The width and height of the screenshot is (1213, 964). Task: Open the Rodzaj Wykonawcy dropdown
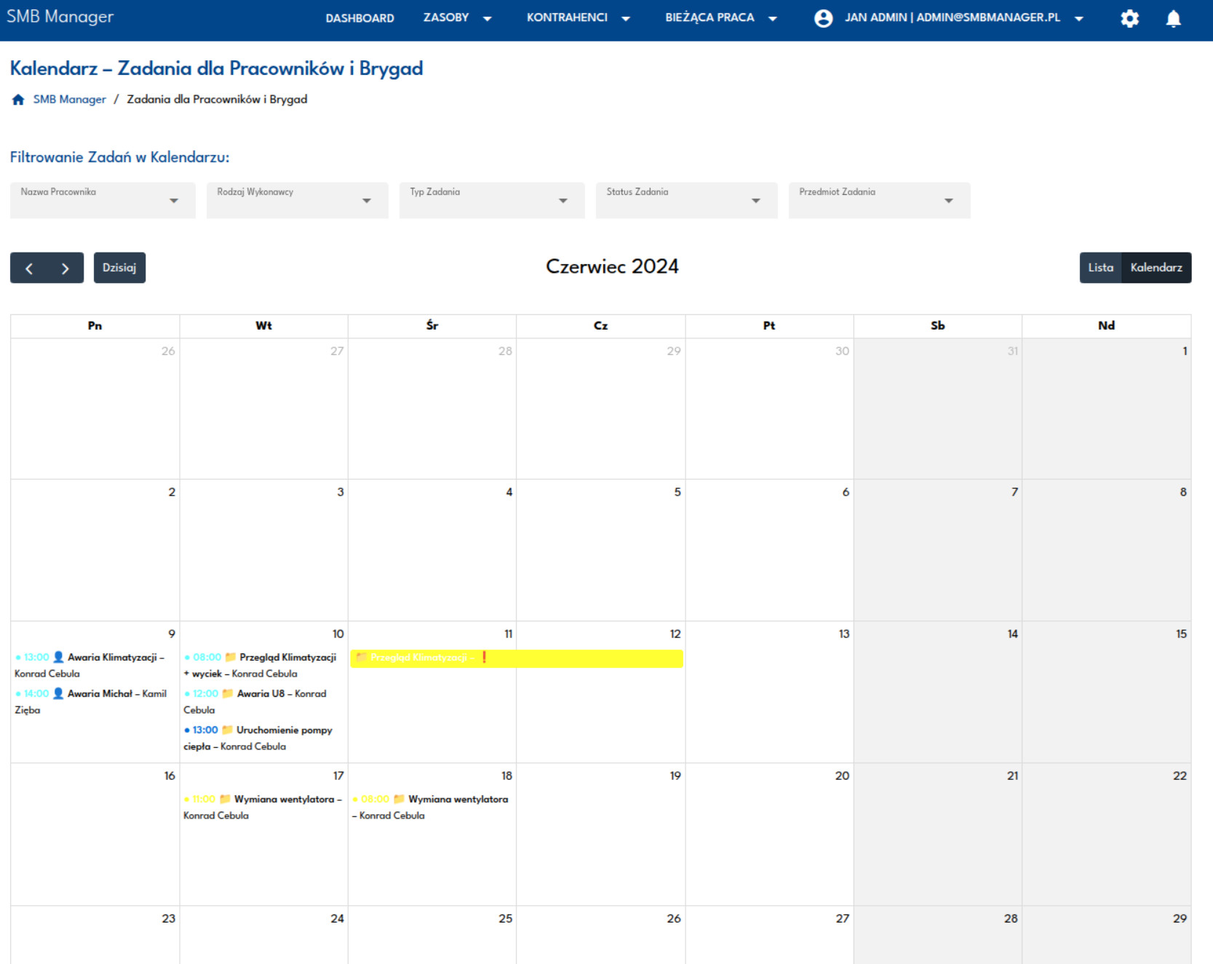pyautogui.click(x=297, y=200)
